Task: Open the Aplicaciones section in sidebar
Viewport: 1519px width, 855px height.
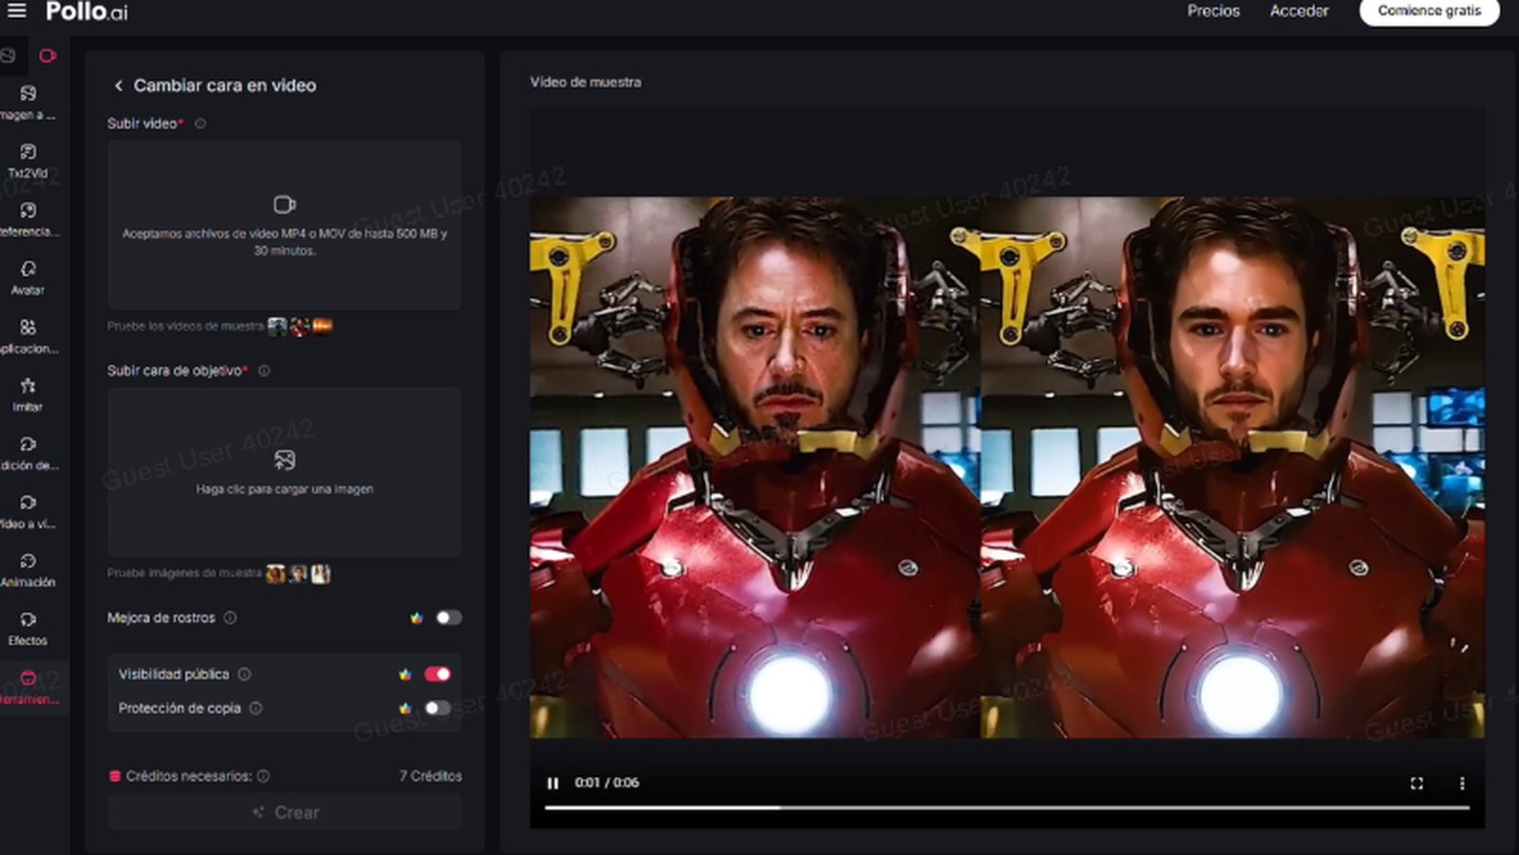Action: [x=28, y=336]
